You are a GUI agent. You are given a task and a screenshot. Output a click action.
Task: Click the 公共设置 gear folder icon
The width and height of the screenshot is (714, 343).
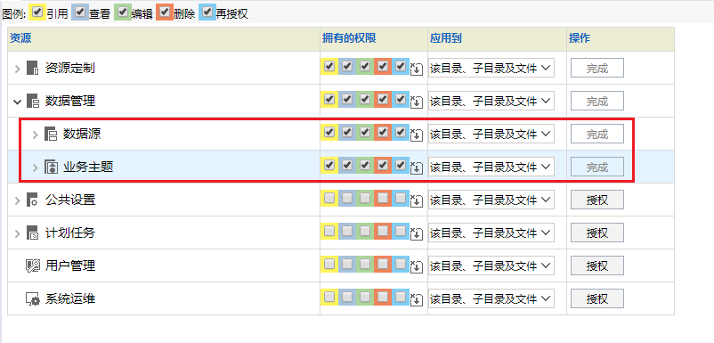coord(33,200)
